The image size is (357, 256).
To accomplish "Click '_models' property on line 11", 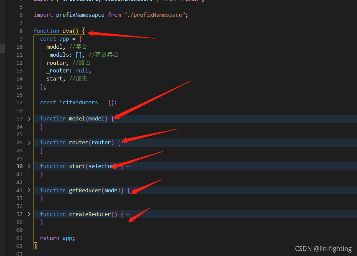I will [x=58, y=55].
